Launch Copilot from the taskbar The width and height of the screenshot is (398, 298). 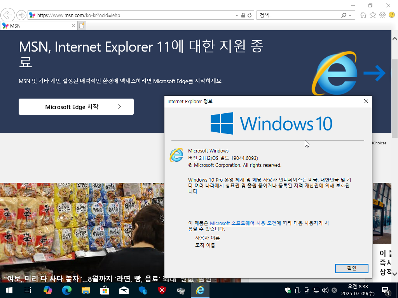tap(47, 290)
